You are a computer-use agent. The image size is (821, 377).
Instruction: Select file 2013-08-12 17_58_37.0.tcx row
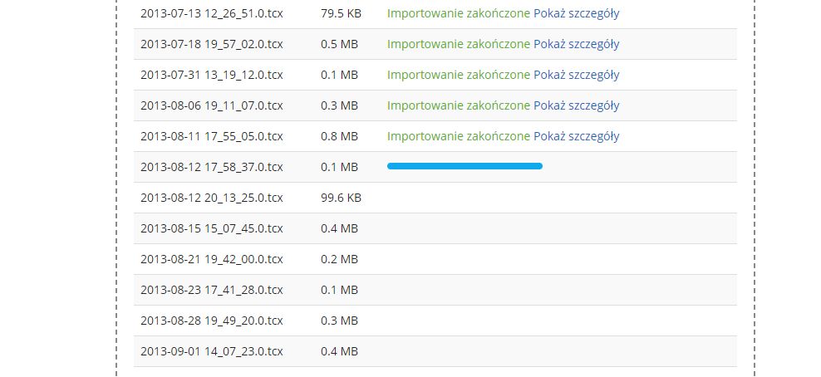point(435,167)
